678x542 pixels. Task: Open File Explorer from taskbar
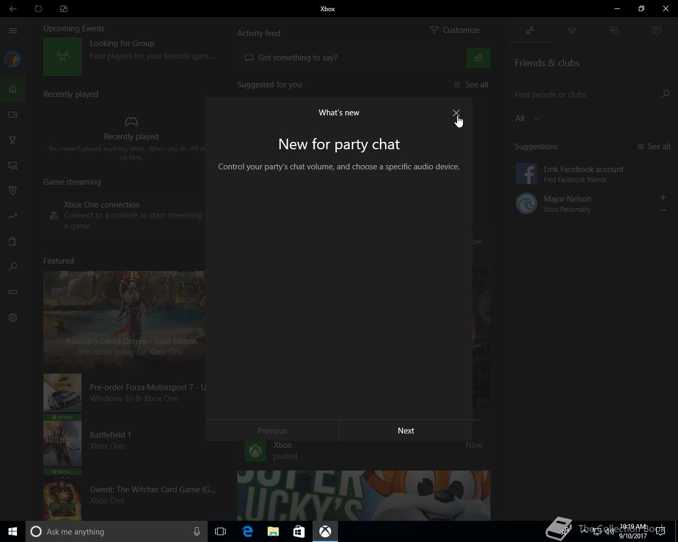(x=273, y=531)
